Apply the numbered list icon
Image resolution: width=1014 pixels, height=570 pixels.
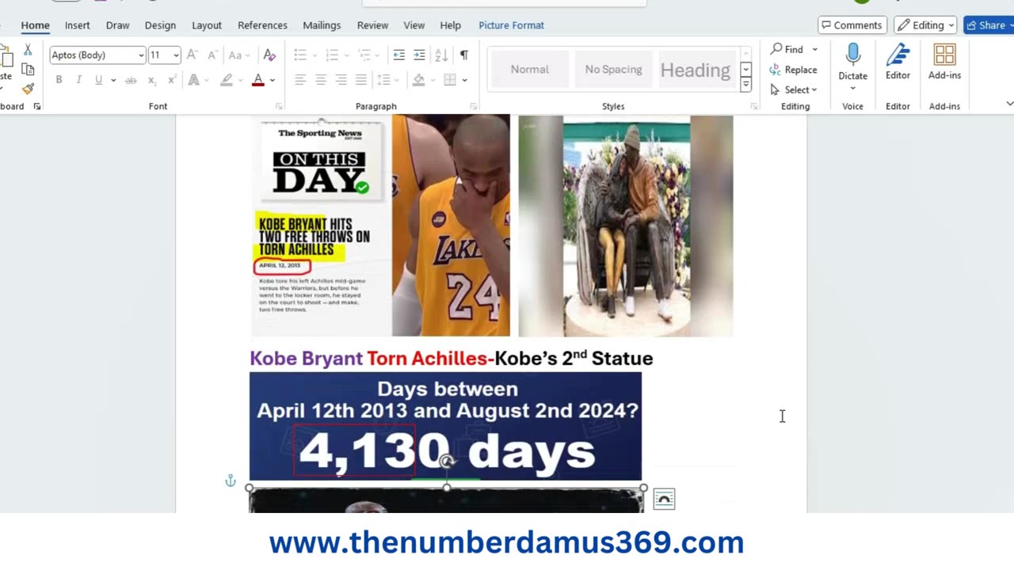(332, 55)
